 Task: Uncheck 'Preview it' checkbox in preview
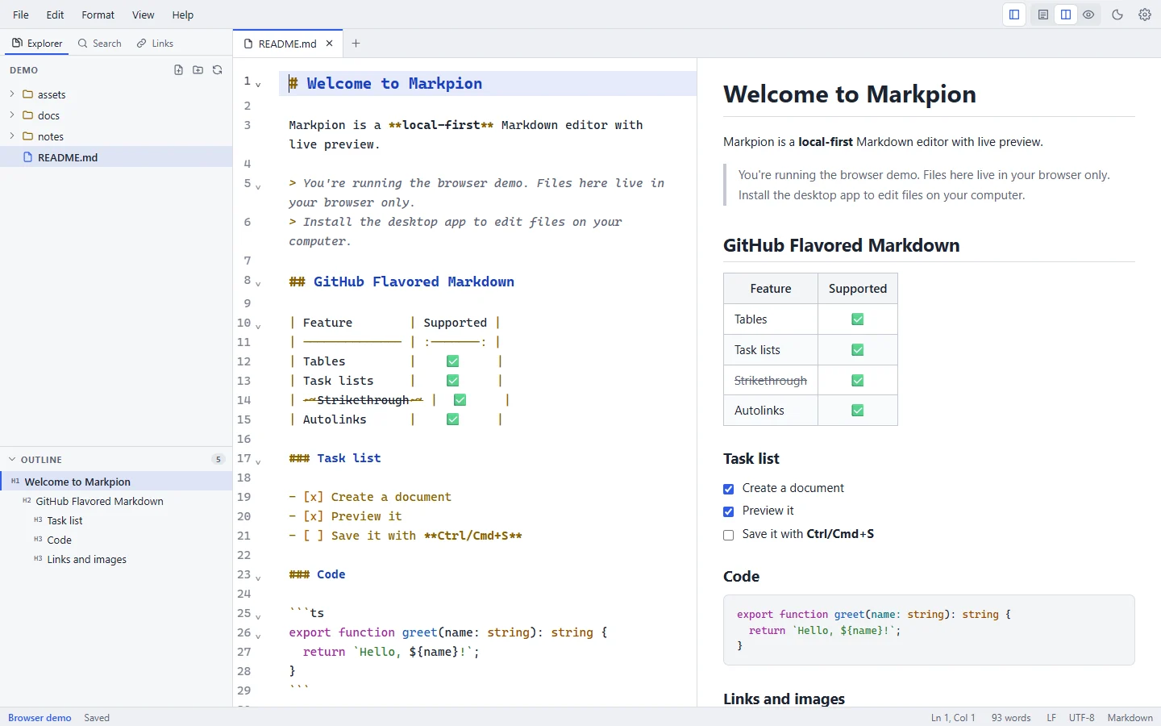(729, 511)
